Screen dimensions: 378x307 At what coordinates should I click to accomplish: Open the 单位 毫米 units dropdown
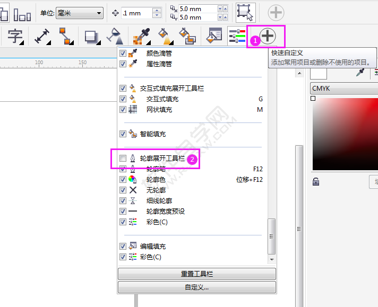pyautogui.click(x=80, y=13)
